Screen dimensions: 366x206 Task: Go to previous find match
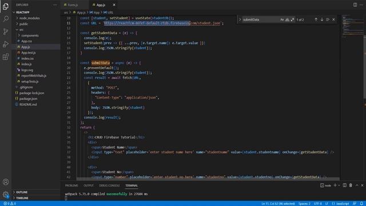click(316, 19)
